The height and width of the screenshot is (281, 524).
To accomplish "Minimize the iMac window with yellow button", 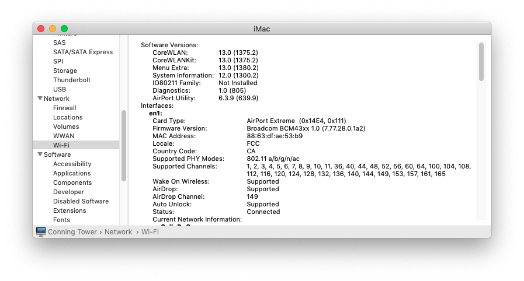I will pyautogui.click(x=53, y=29).
